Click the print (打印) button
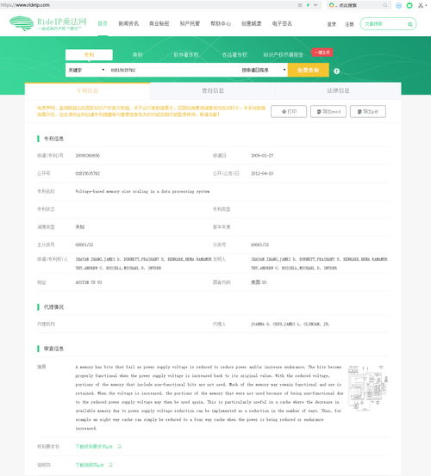Viewport: 431px width, 476px height. [289, 111]
